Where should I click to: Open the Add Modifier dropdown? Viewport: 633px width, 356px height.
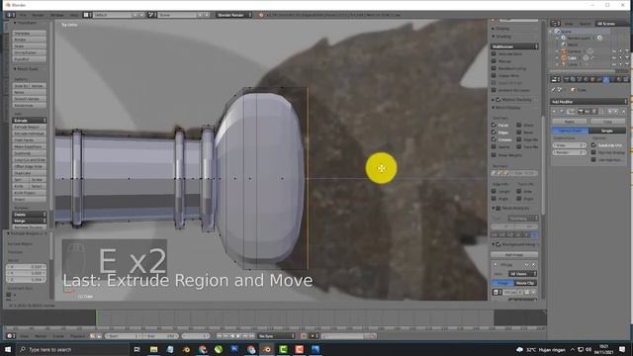[589, 102]
